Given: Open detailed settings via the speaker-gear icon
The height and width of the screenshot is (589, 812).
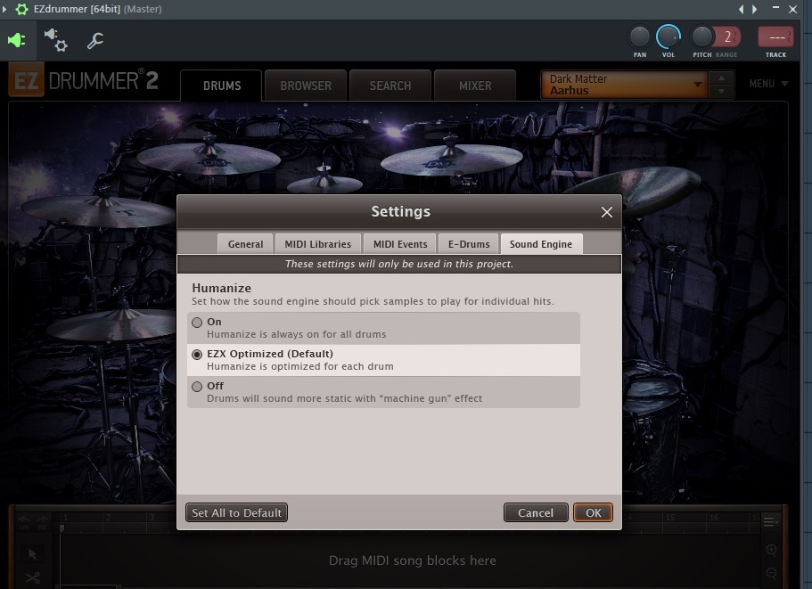Looking at the screenshot, I should coord(55,40).
